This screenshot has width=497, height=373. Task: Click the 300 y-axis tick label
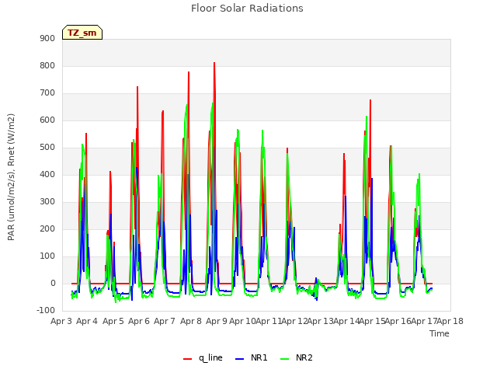(47, 202)
